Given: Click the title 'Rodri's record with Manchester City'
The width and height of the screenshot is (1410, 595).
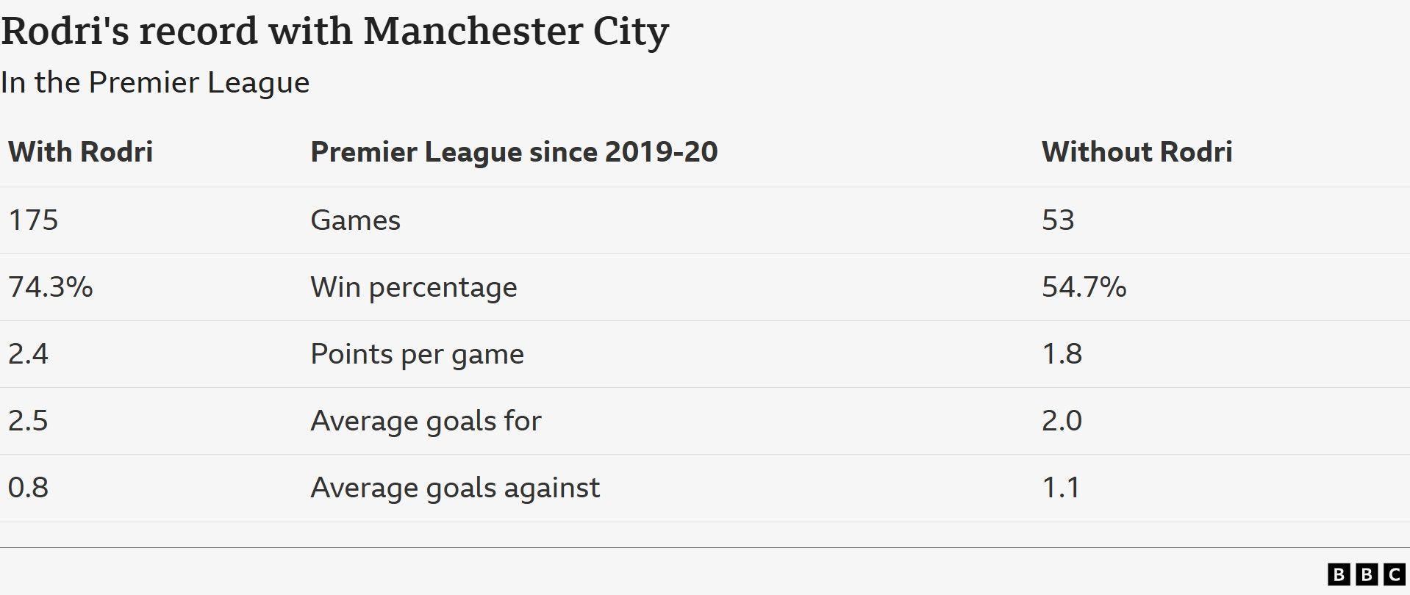Looking at the screenshot, I should point(335,32).
